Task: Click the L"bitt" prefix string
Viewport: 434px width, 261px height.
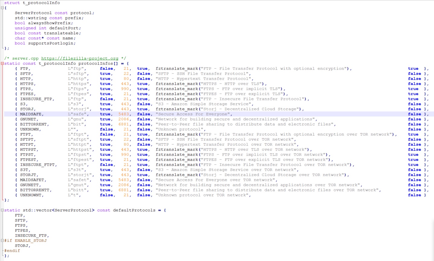Action: 77,190
